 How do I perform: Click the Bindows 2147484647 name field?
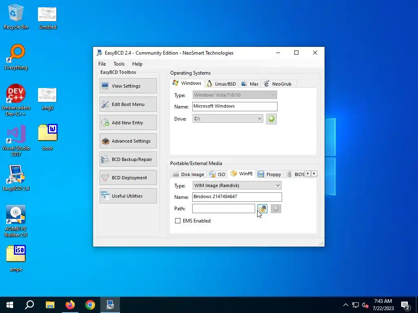[x=237, y=197]
